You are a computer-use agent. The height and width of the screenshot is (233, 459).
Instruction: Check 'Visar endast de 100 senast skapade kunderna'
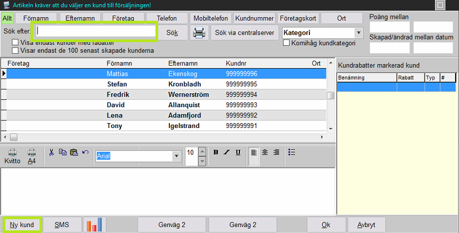coord(15,51)
